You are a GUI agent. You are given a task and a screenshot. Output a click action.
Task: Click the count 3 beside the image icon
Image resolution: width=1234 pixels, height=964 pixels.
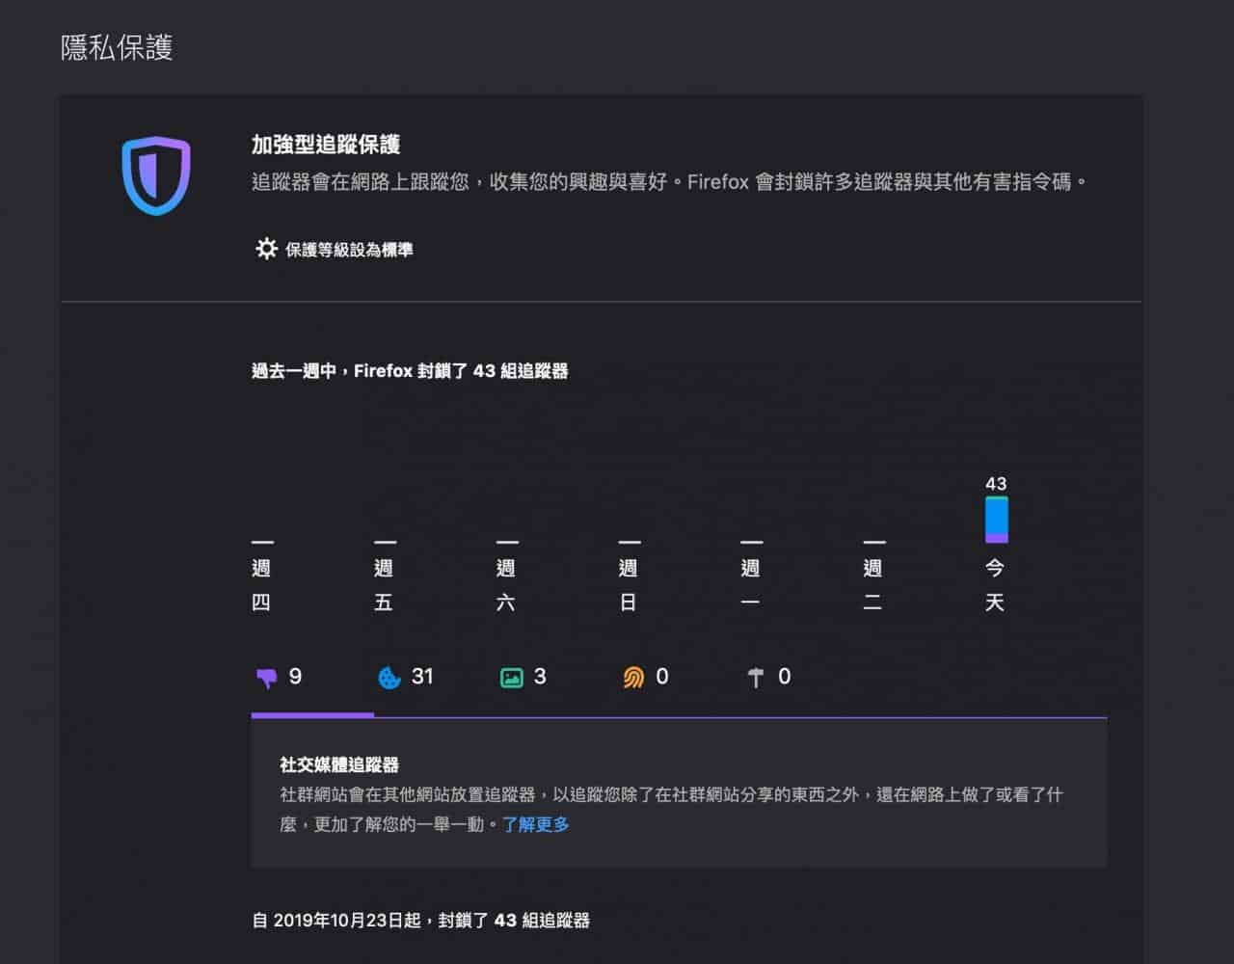click(x=540, y=677)
